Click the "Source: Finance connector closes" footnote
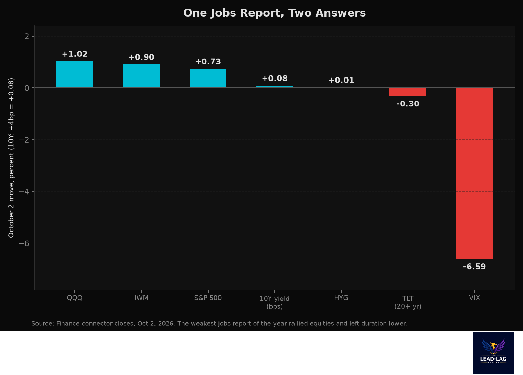Screen dimensions: 523x375 (x=219, y=324)
